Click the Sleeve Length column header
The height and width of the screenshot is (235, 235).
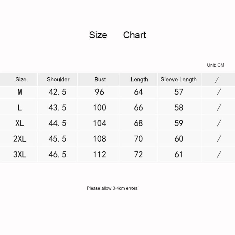179,79
